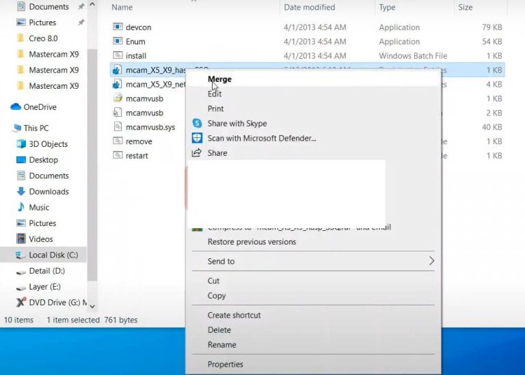Sort by the Name column header

122,8
